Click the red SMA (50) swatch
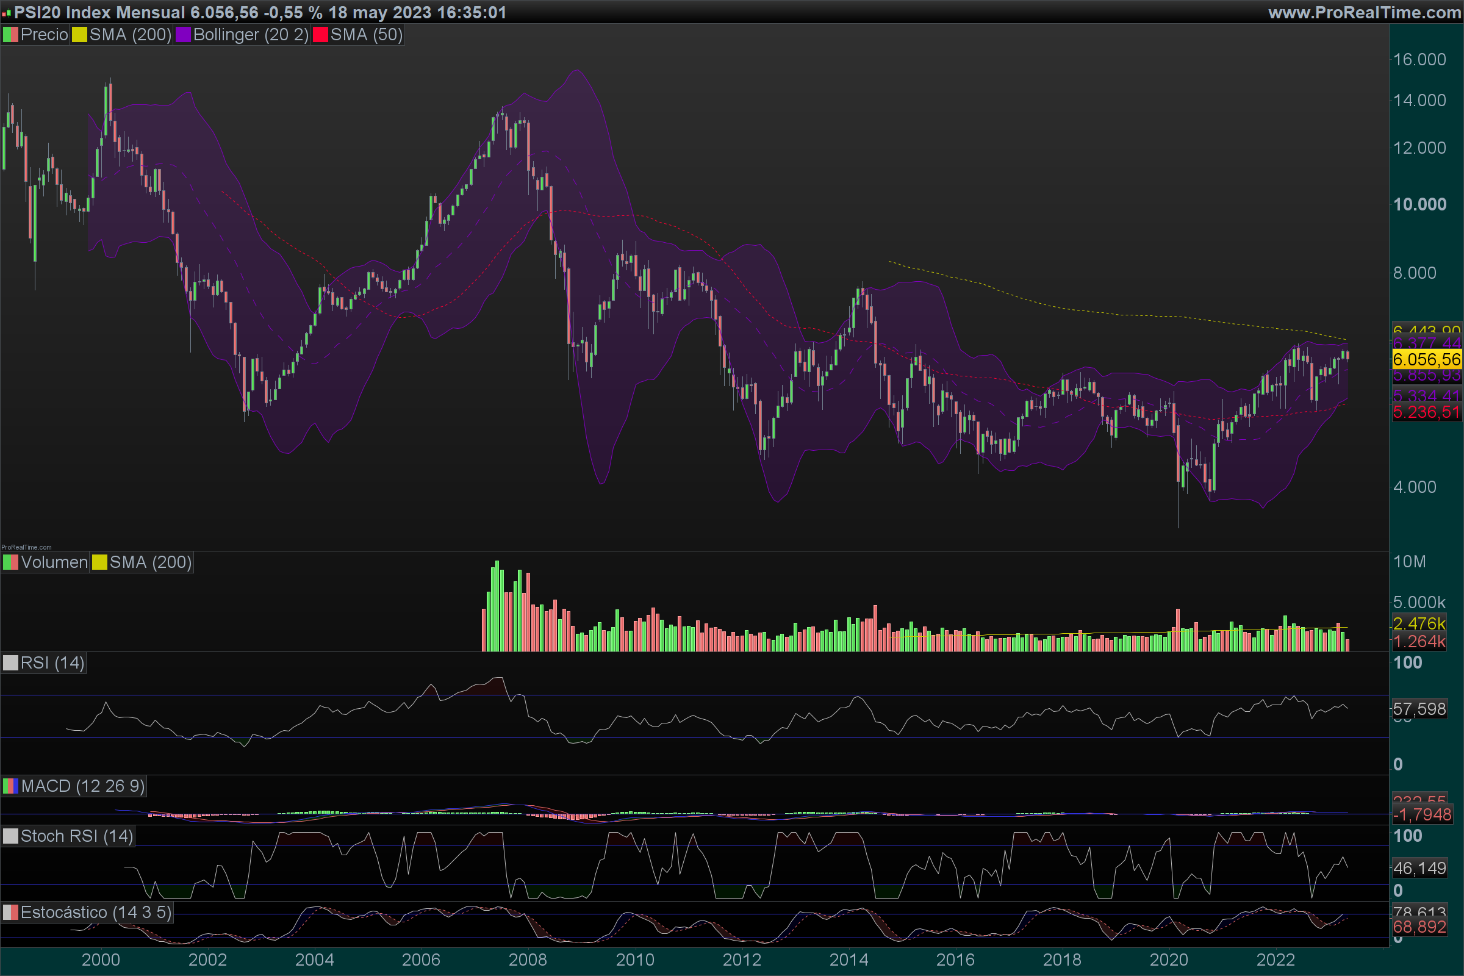 [x=320, y=35]
